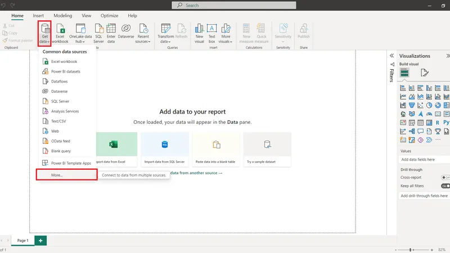Select the Dataverse ribbon icon
This screenshot has height=253, width=450.
click(x=126, y=33)
